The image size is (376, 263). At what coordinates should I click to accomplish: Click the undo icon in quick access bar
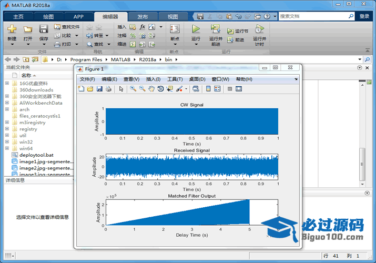[x=238, y=16]
